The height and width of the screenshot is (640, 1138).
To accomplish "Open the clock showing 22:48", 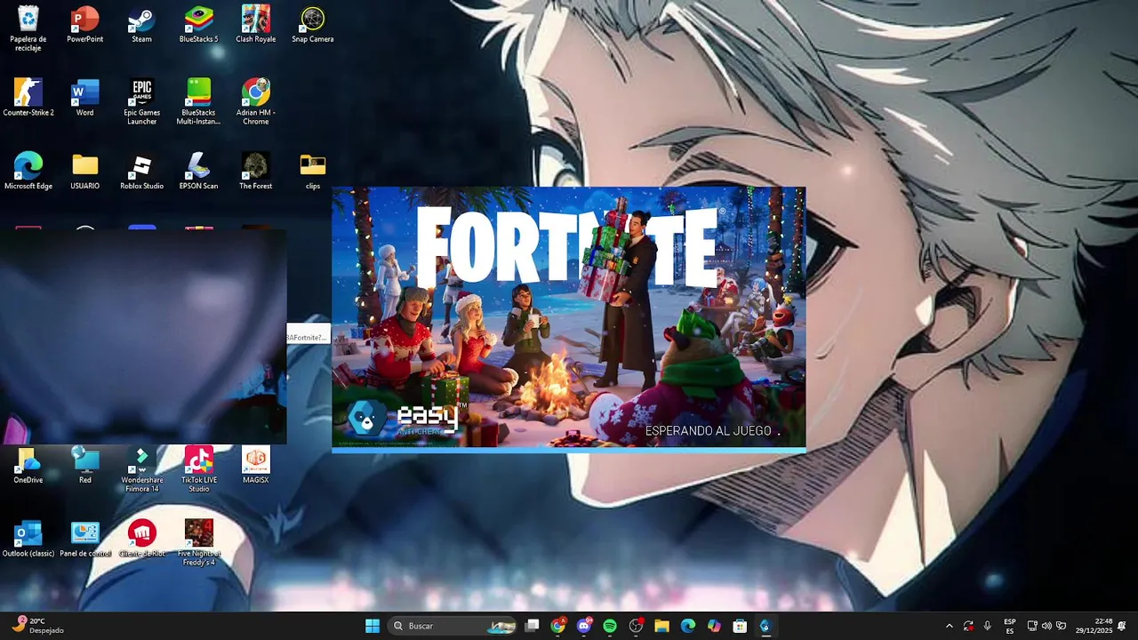I will [x=1094, y=626].
